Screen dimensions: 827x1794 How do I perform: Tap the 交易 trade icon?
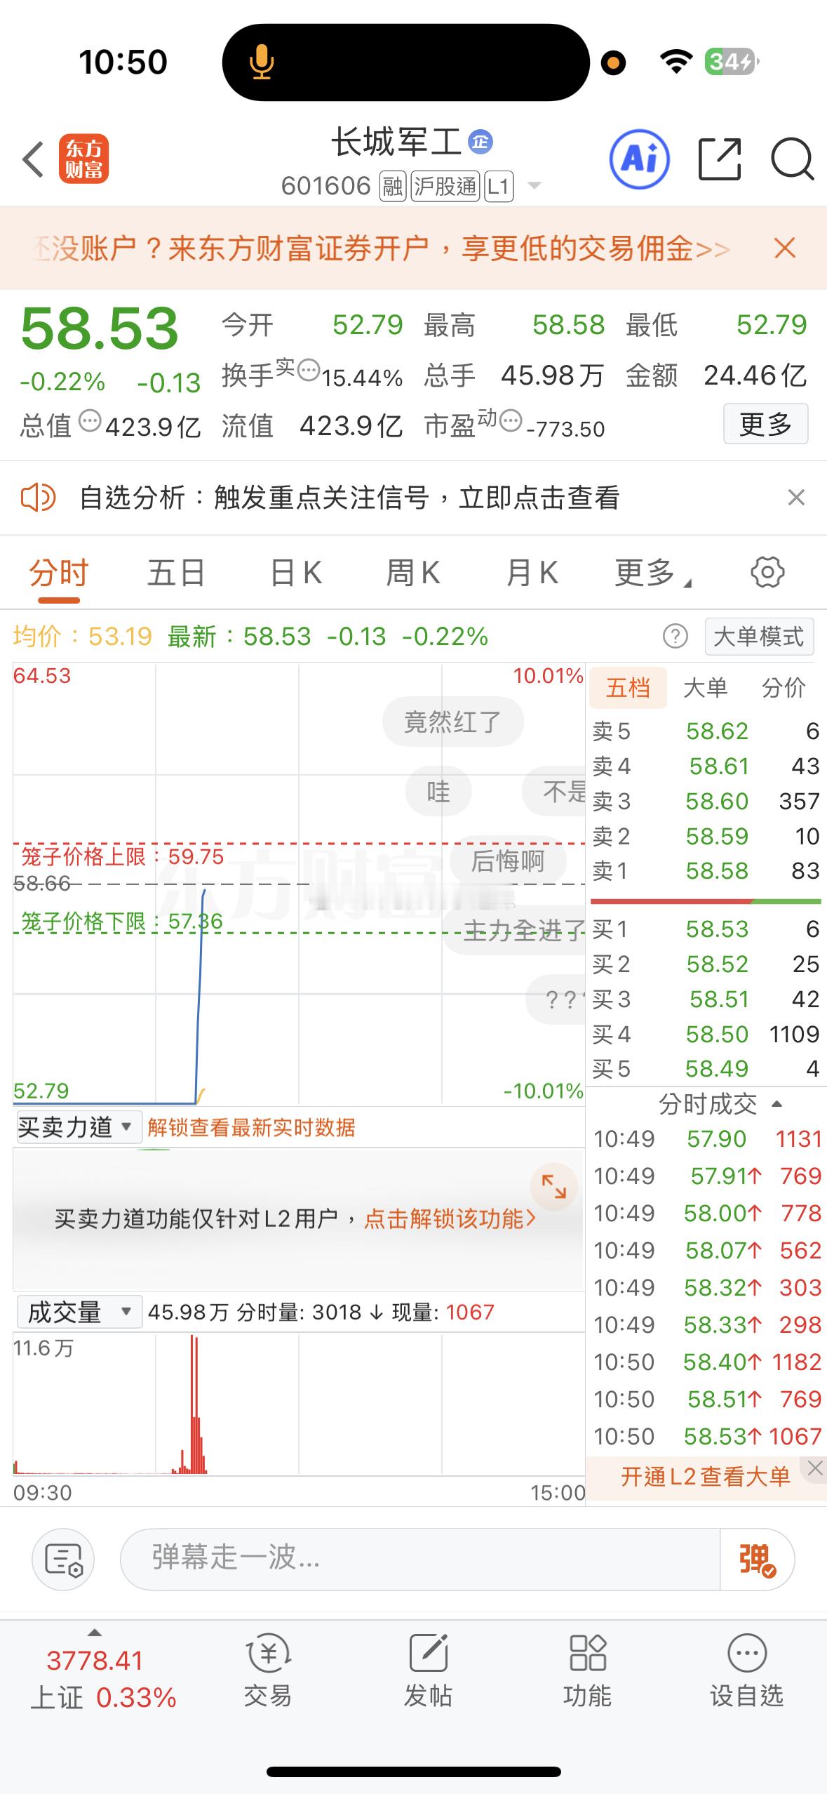[268, 1672]
